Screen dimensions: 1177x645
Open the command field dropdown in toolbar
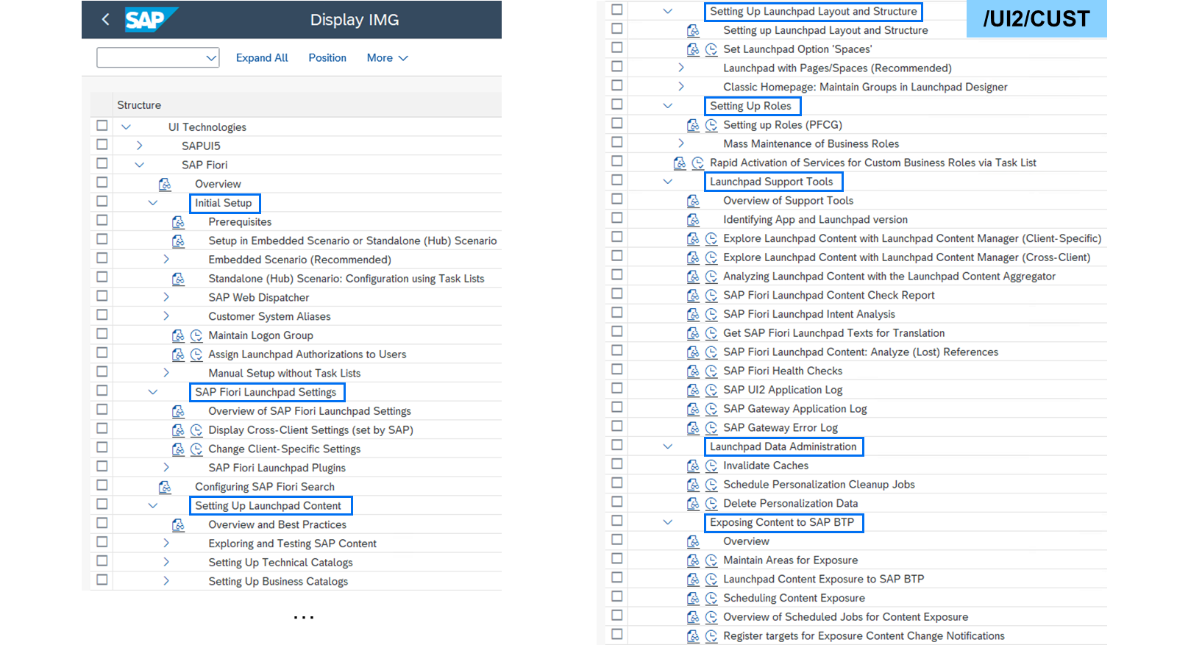coord(211,58)
